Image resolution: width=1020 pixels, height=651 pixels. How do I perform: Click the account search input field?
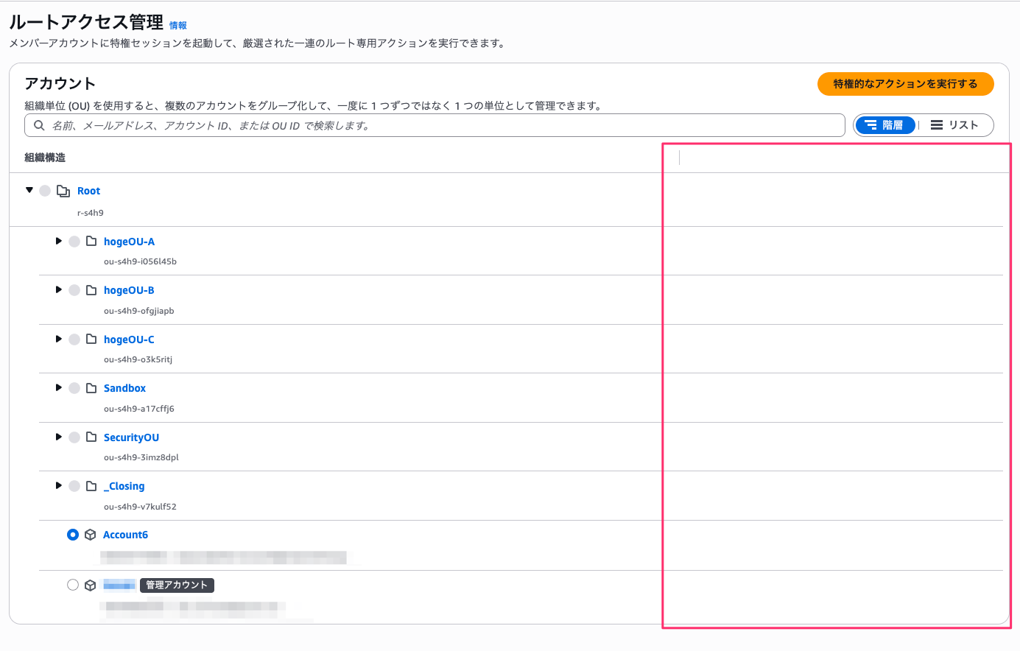tap(442, 125)
